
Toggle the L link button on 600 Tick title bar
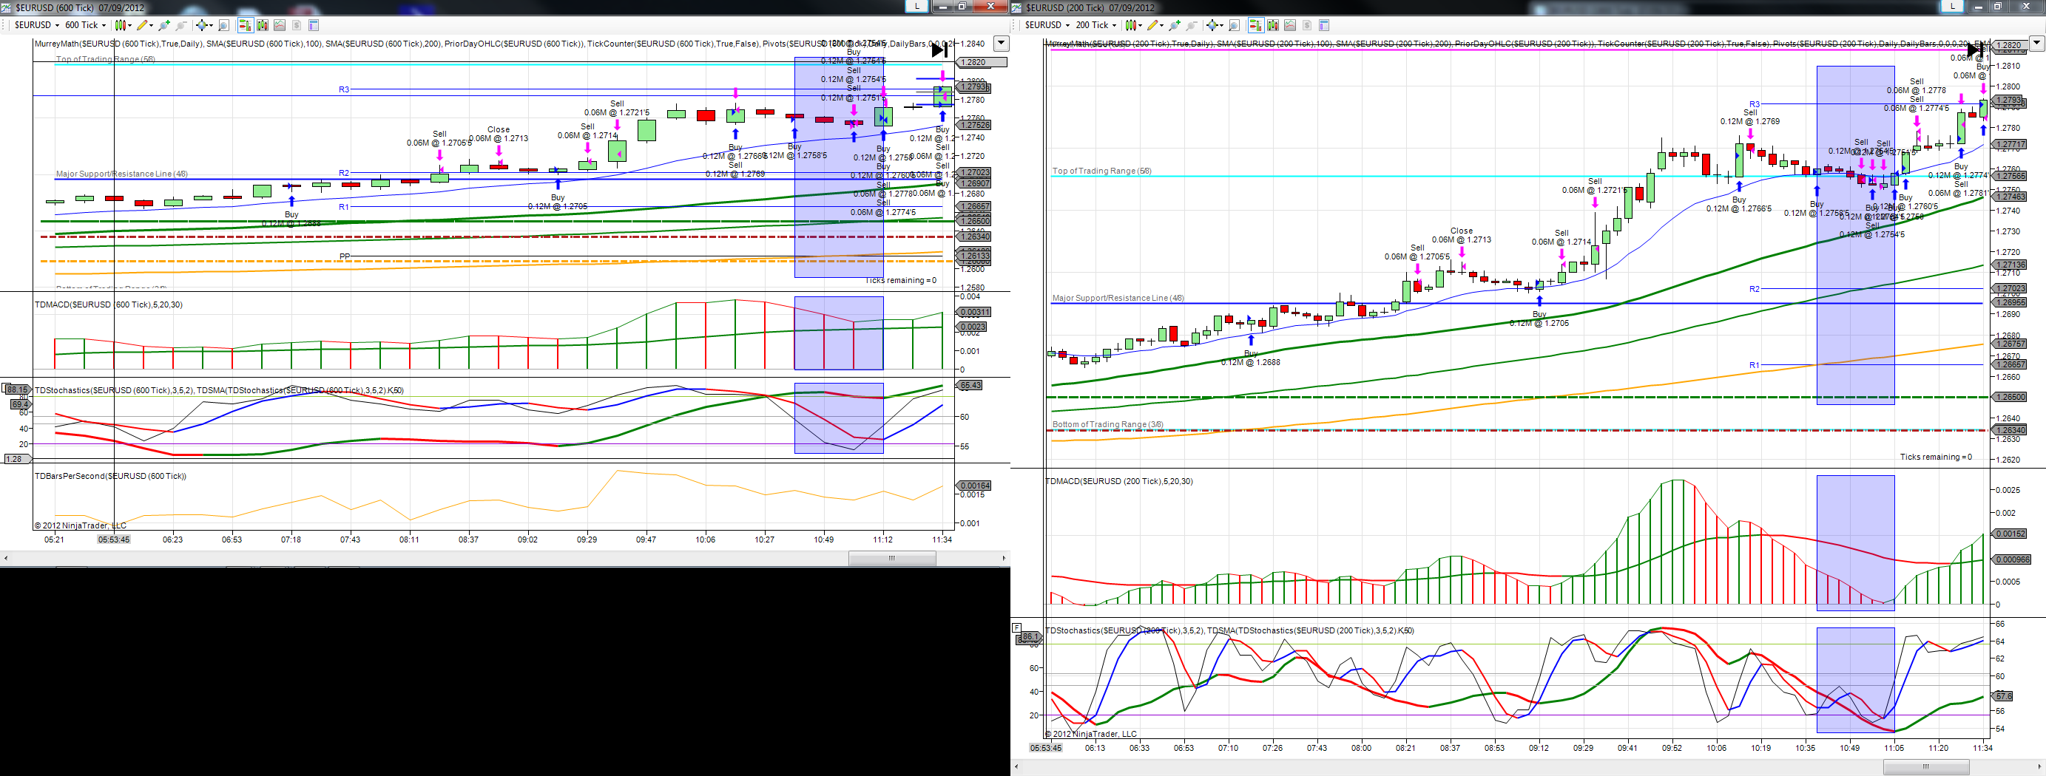click(917, 7)
